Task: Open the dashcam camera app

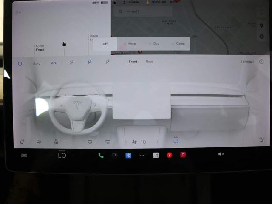Action: point(114,155)
